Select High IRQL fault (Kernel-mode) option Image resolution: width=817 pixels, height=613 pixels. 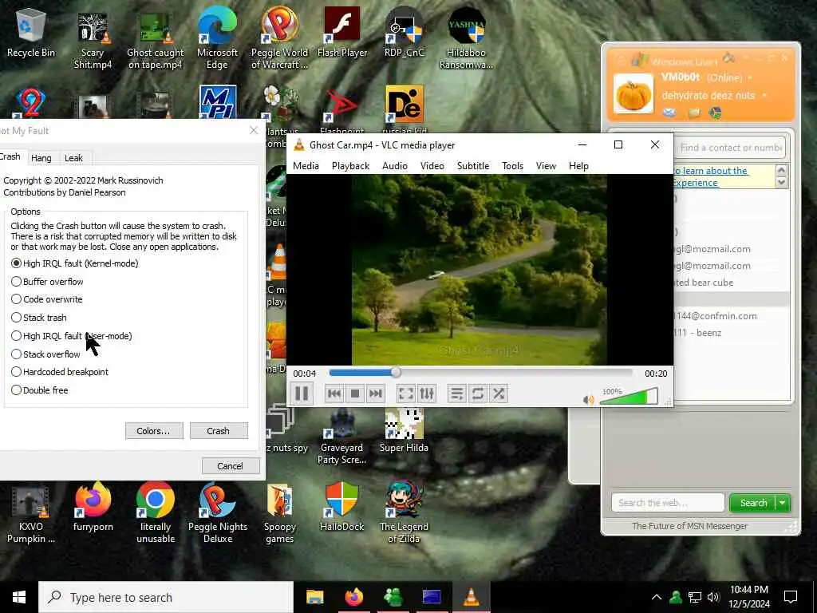click(x=74, y=263)
